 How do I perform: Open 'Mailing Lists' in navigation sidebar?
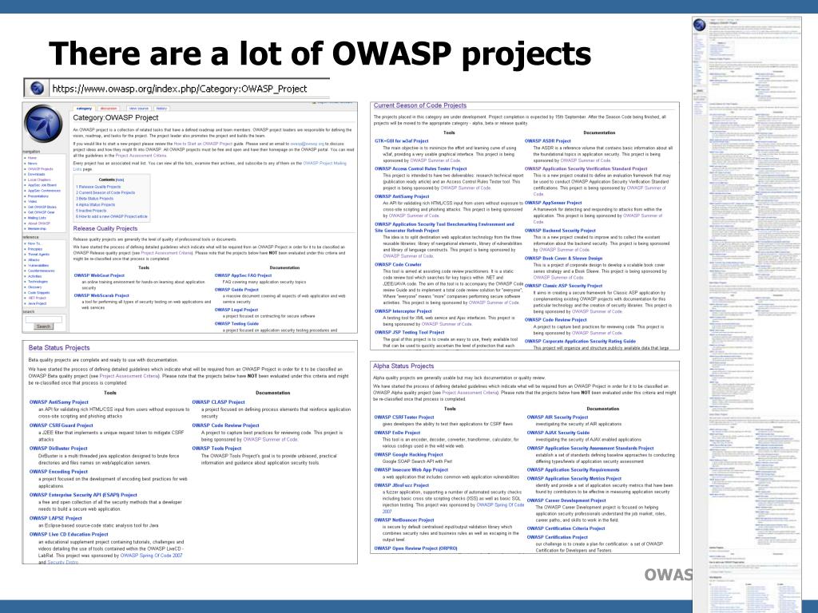(x=37, y=218)
